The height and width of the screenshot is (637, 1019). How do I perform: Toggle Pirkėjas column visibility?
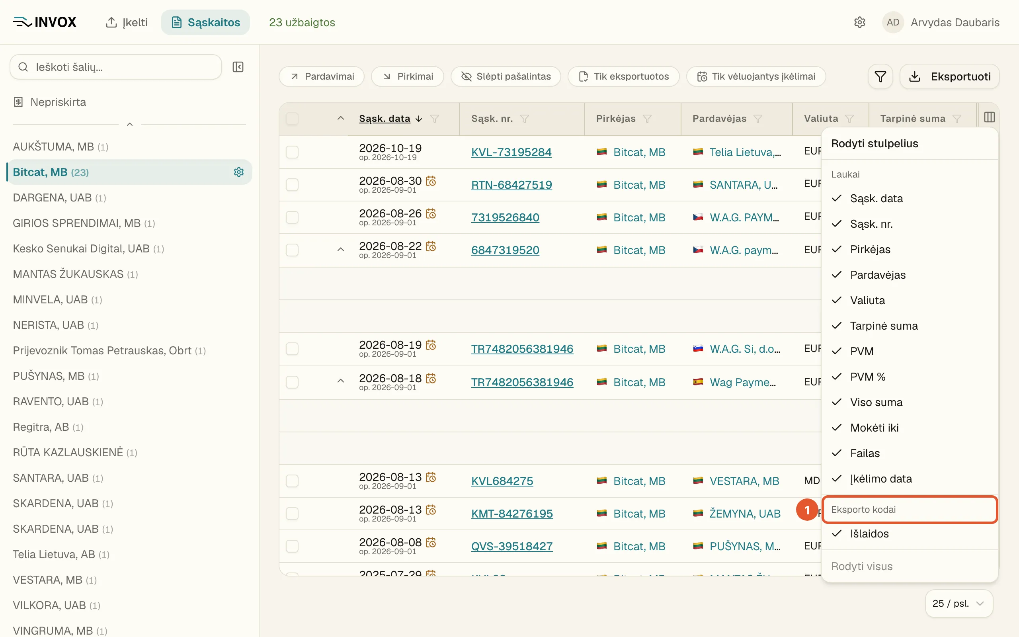[x=910, y=249]
